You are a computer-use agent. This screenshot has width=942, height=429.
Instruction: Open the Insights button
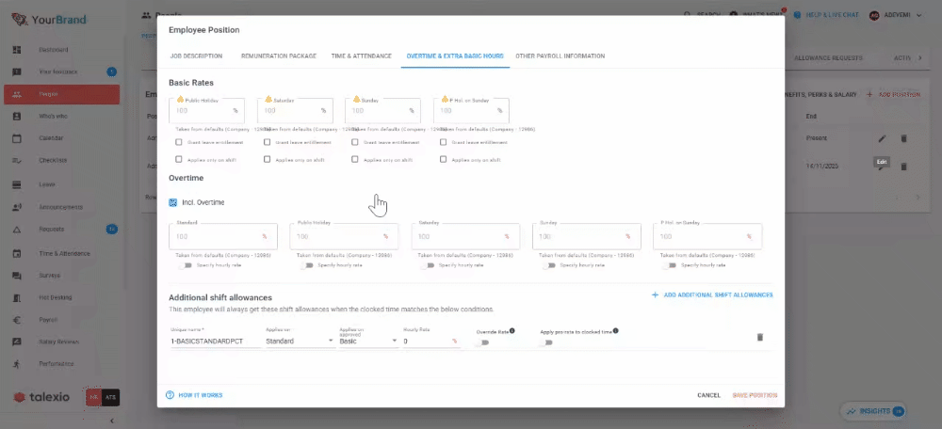pos(875,412)
